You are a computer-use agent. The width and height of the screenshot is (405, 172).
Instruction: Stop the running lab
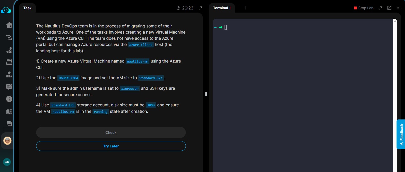[363, 8]
